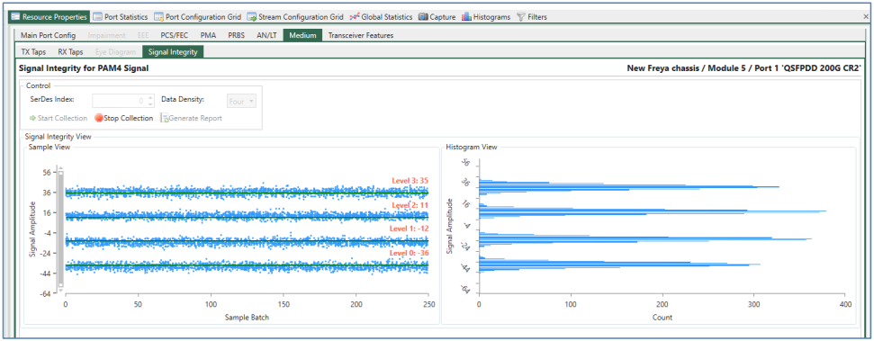Screen dimensions: 874x341
Task: Switch to the RX Taps tab
Action: [70, 52]
